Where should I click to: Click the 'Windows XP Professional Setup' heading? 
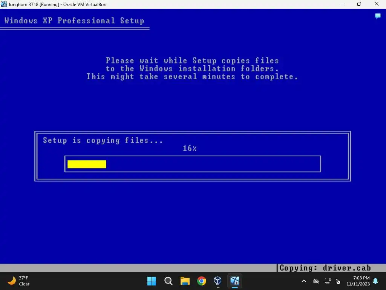(74, 20)
